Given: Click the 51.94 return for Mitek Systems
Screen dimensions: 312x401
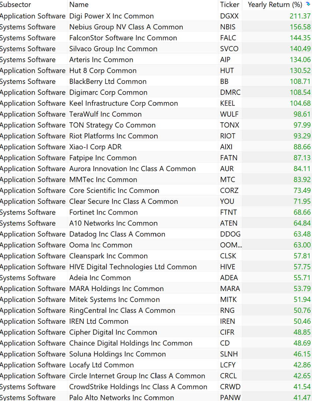Looking at the screenshot, I should (302, 299).
